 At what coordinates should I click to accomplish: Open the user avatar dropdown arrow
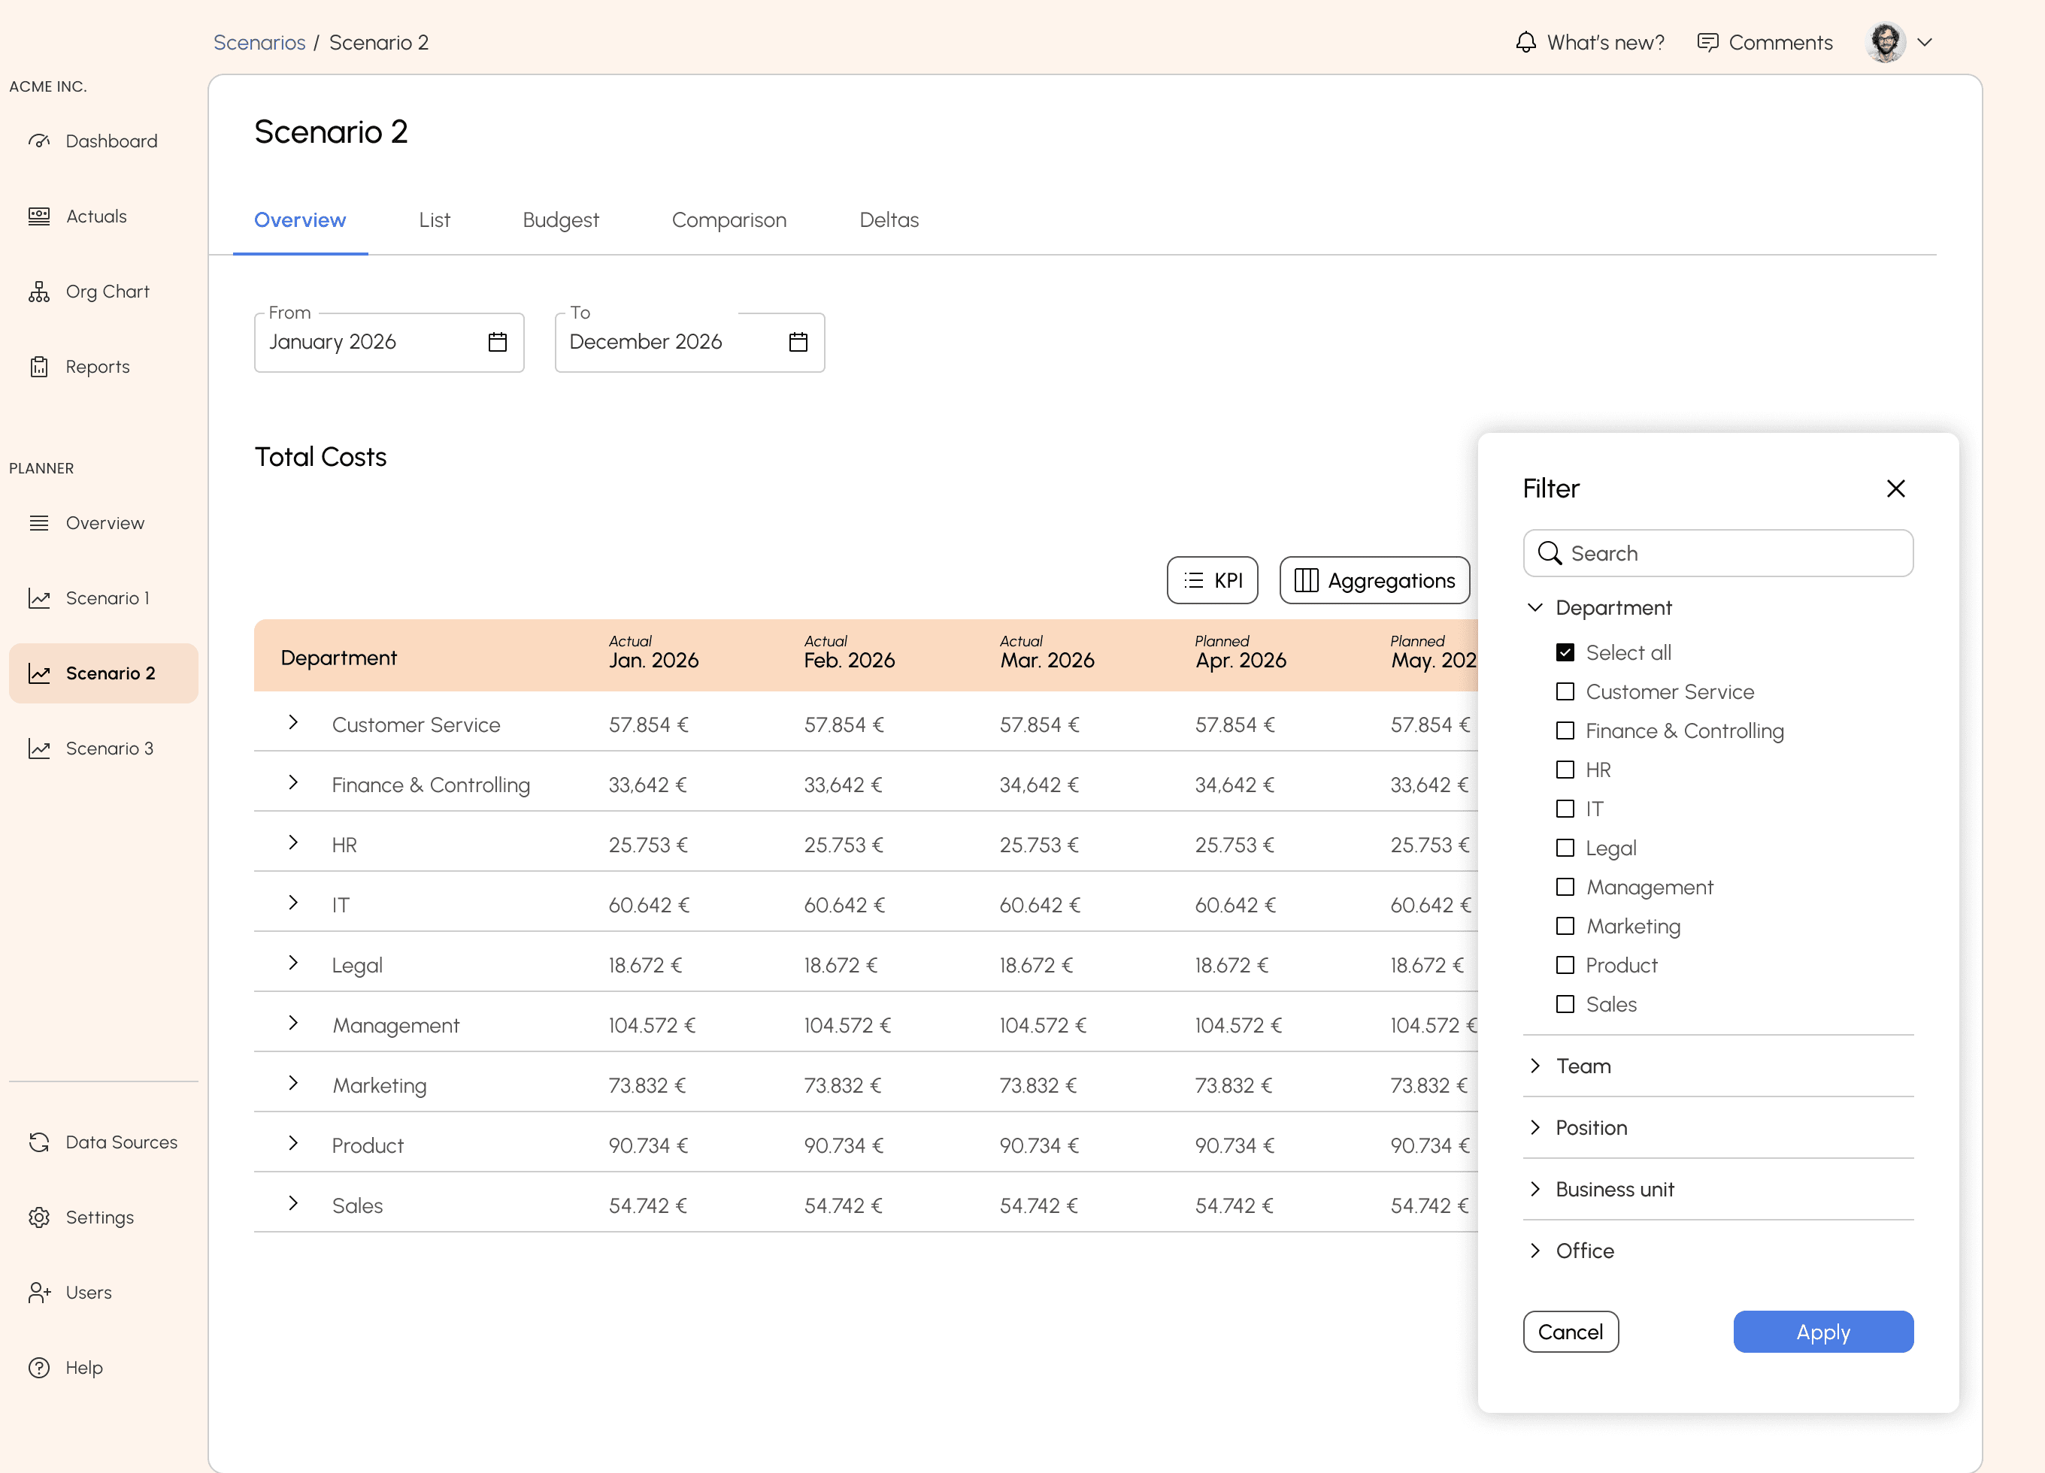coord(1924,42)
